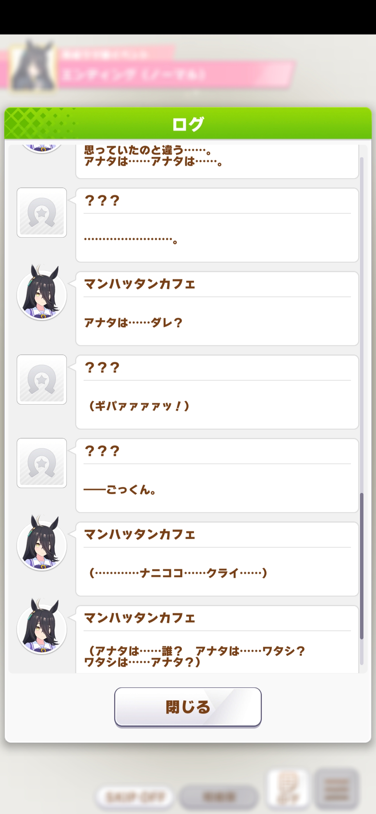Tap the 閉じる close button

pos(188,707)
